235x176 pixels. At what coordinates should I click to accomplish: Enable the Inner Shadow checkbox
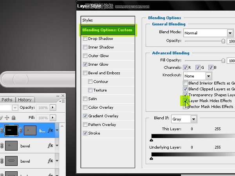(85, 47)
